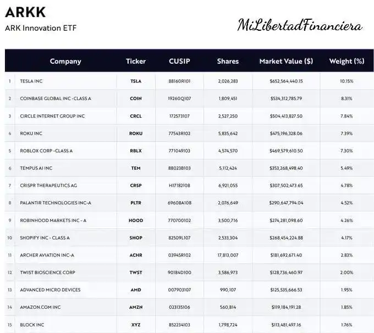The image size is (374, 333).
Task: Select CUSIP value 77543R102
Action: pos(179,134)
